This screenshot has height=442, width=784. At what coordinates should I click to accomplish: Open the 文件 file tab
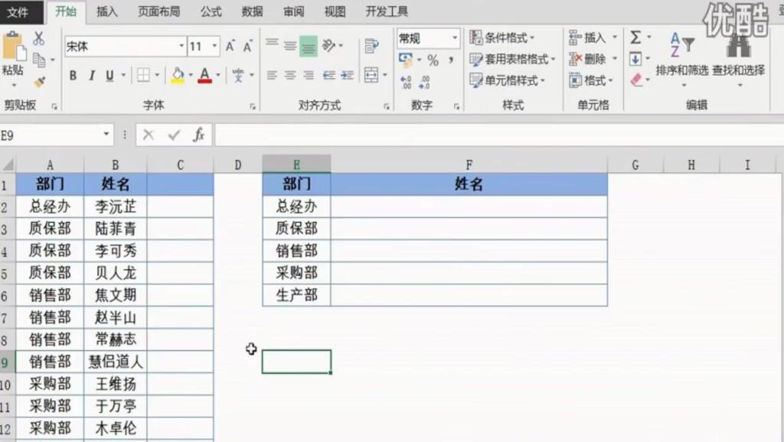coord(18,12)
